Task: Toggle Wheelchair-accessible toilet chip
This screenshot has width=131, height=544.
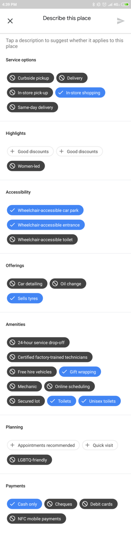Action: 42,239
